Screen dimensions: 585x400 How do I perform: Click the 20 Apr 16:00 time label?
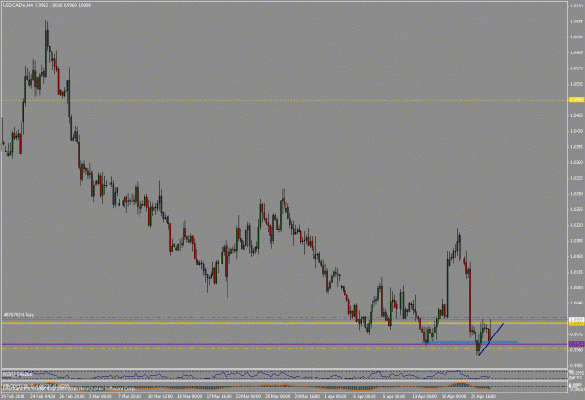(x=484, y=396)
